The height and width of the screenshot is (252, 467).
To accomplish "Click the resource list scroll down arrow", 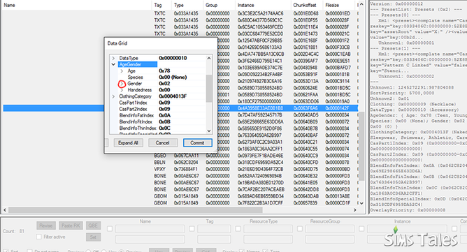I will [361, 203].
